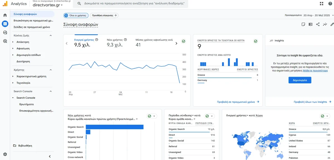
Task: Open the Home icon in left rail
Action: [x=5, y=15]
